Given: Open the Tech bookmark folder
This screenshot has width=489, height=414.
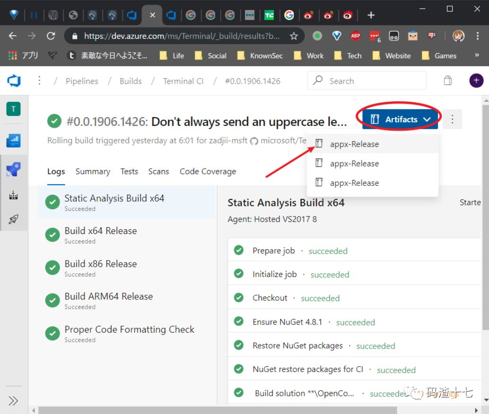Looking at the screenshot, I should click(348, 55).
